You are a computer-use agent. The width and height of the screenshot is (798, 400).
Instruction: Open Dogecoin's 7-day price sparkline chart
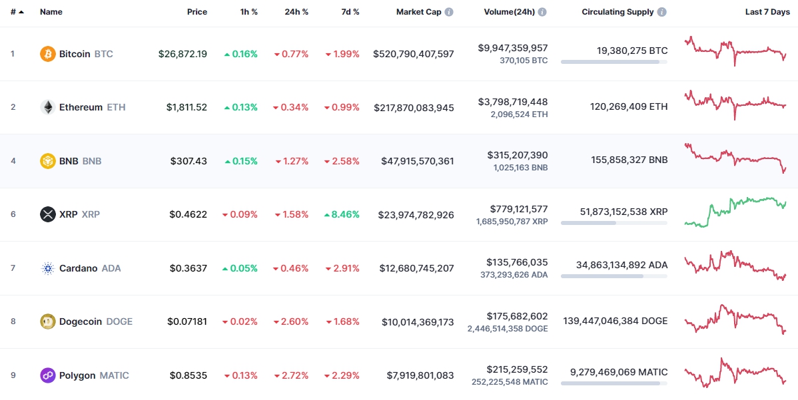click(x=736, y=319)
